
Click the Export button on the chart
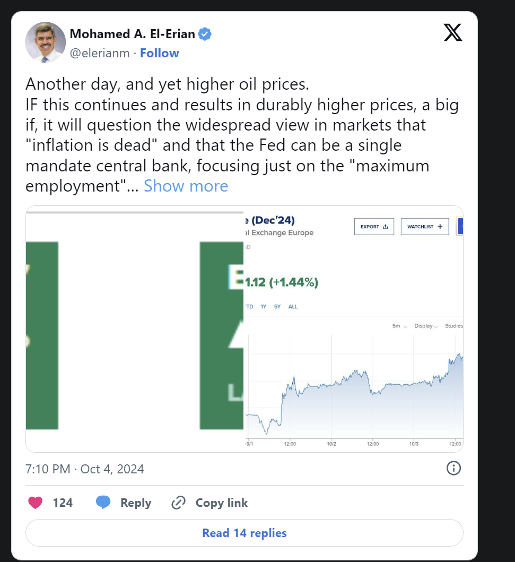coord(374,227)
